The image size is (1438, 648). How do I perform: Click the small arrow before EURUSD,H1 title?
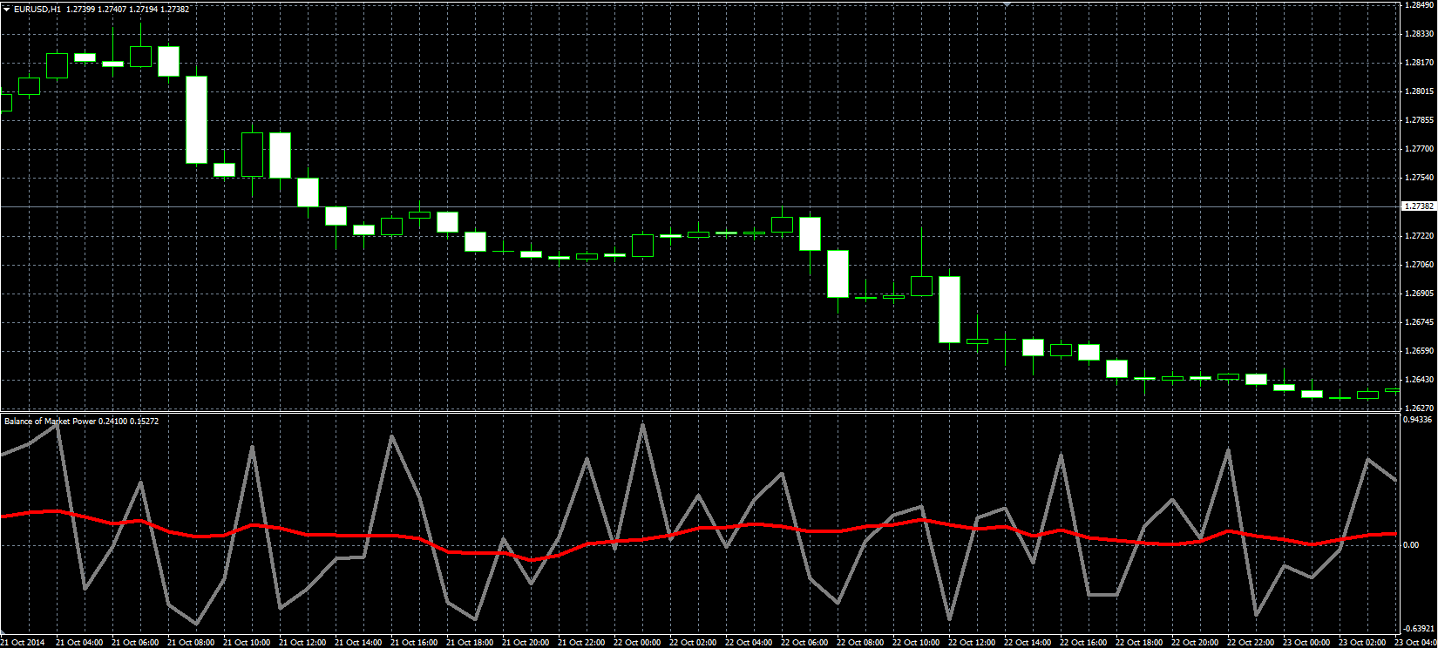point(7,9)
